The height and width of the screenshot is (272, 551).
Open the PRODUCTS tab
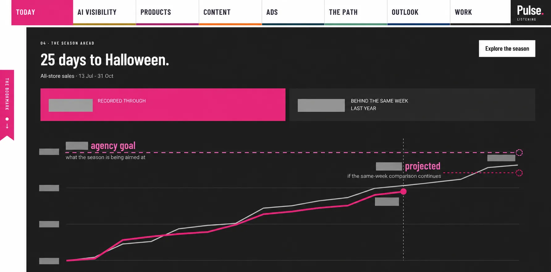tap(167, 12)
